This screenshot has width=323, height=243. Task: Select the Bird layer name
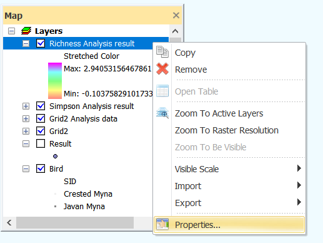pos(56,169)
